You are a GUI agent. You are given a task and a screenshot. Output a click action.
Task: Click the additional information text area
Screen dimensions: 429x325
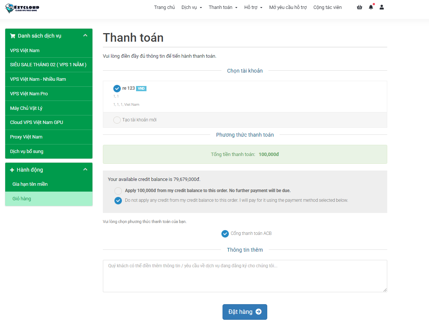click(x=245, y=276)
